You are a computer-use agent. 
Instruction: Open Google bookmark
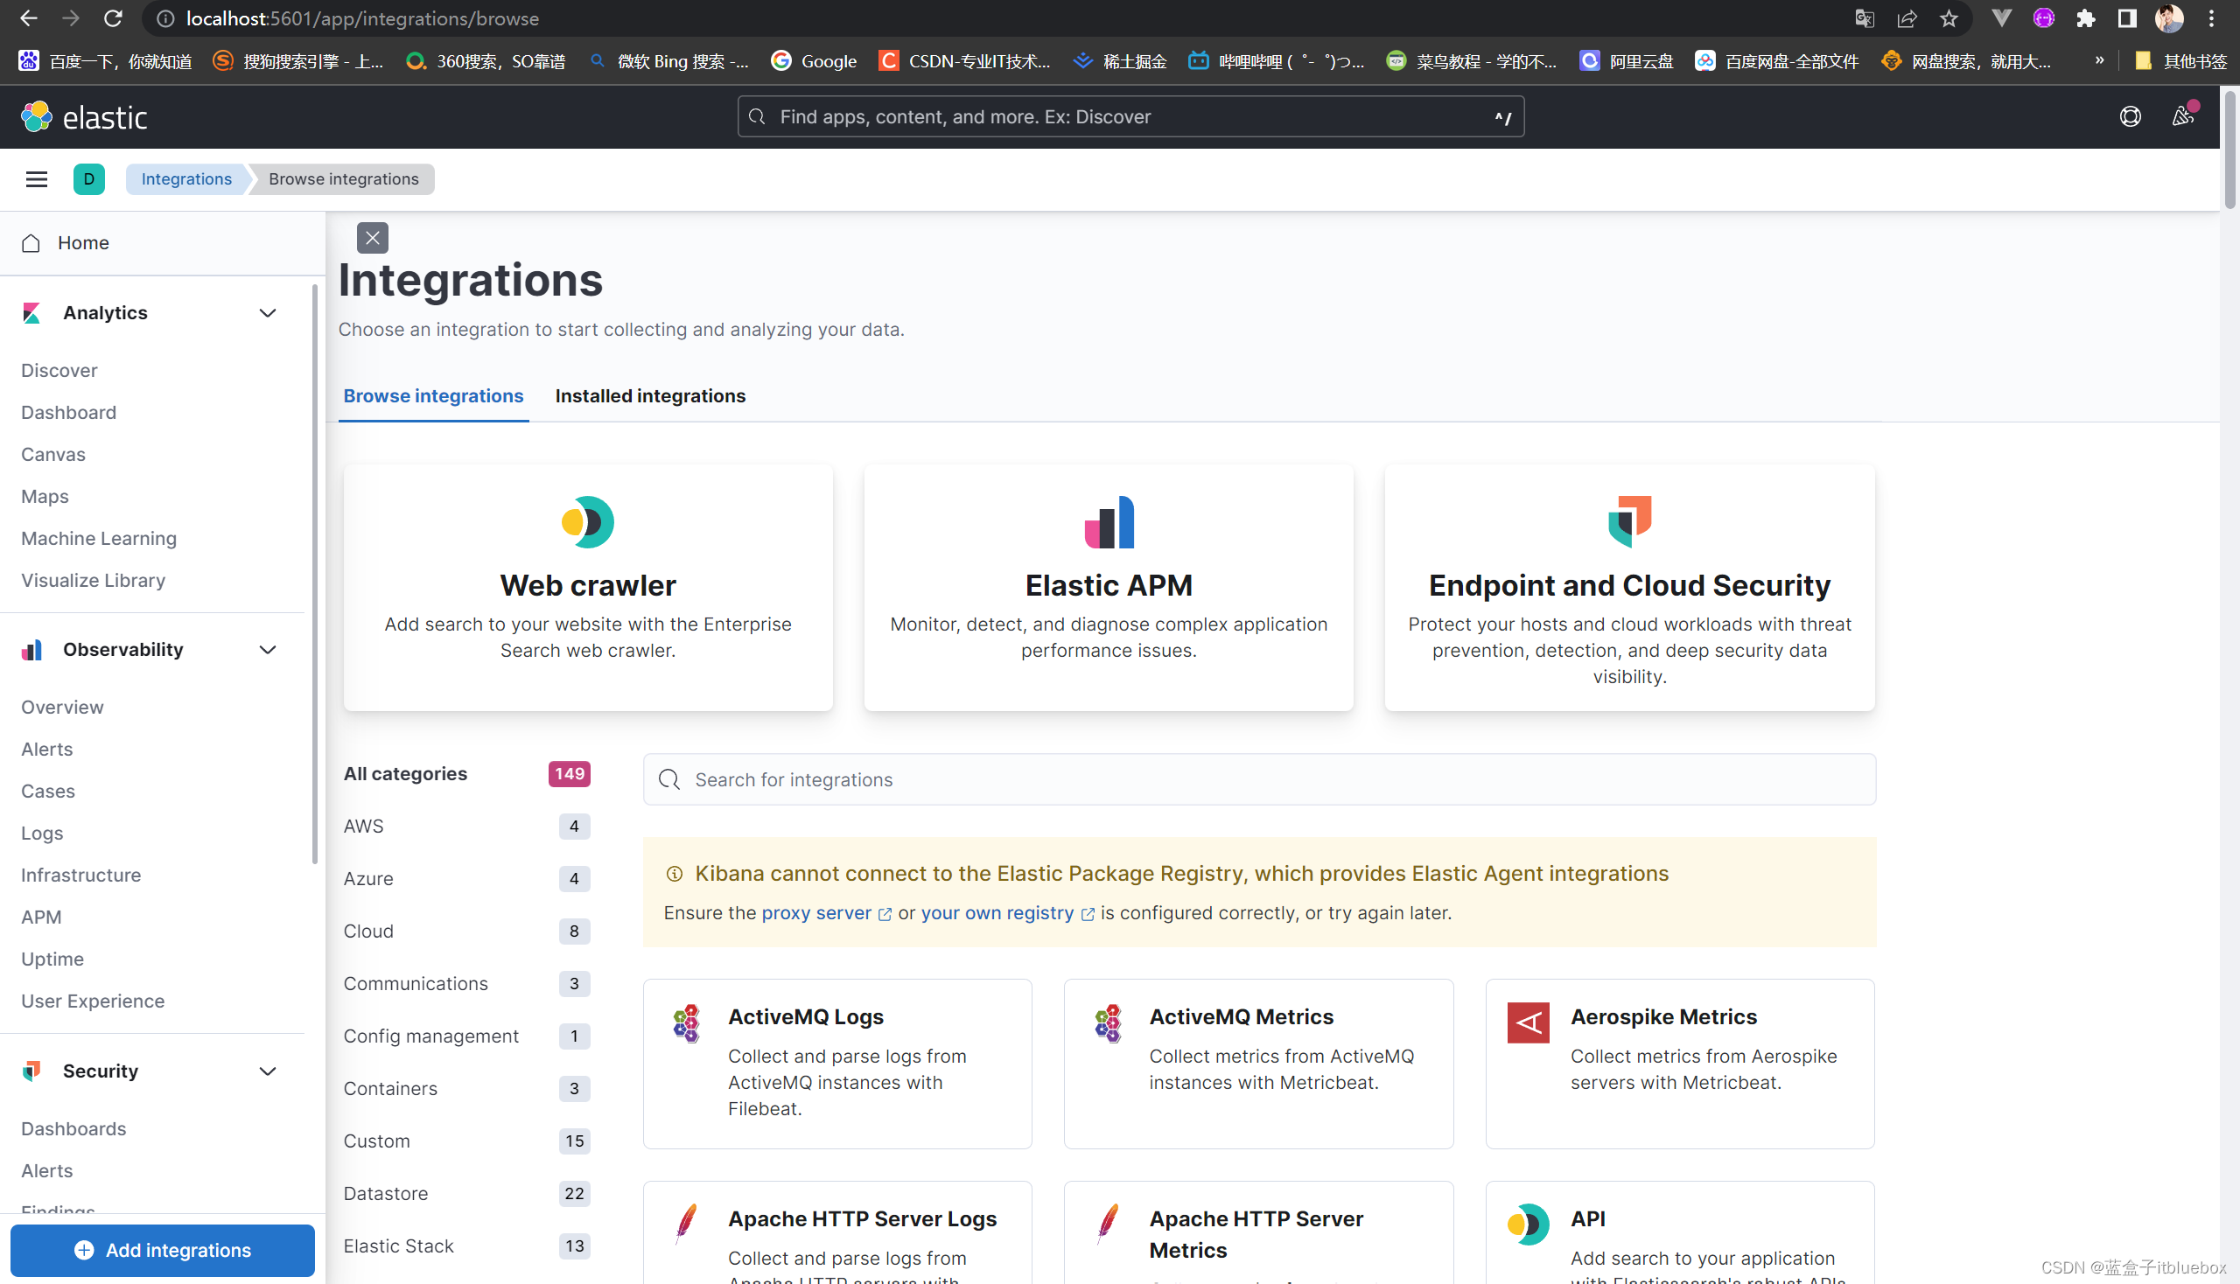pyautogui.click(x=814, y=61)
